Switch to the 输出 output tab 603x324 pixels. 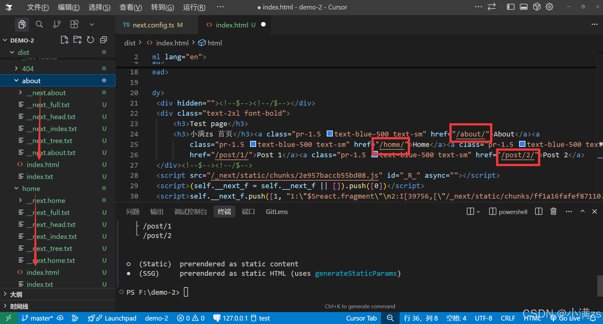click(157, 211)
